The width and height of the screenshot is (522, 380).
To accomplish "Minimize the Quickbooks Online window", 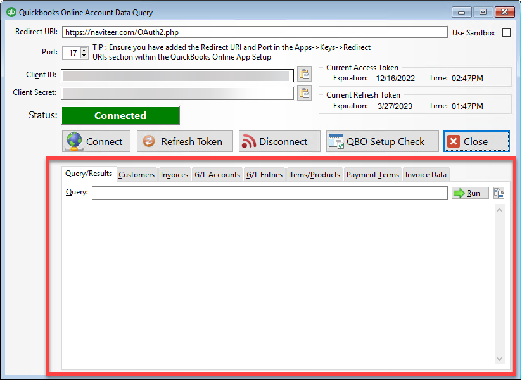I will (x=461, y=12).
